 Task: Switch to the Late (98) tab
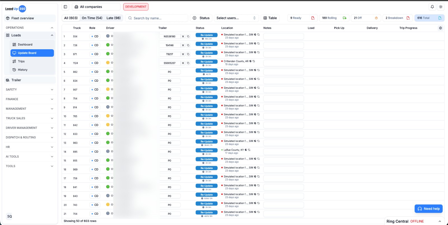pyautogui.click(x=113, y=18)
